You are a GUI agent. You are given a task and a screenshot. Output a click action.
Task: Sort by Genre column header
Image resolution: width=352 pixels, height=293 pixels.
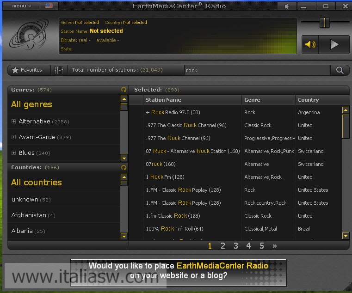[268, 100]
